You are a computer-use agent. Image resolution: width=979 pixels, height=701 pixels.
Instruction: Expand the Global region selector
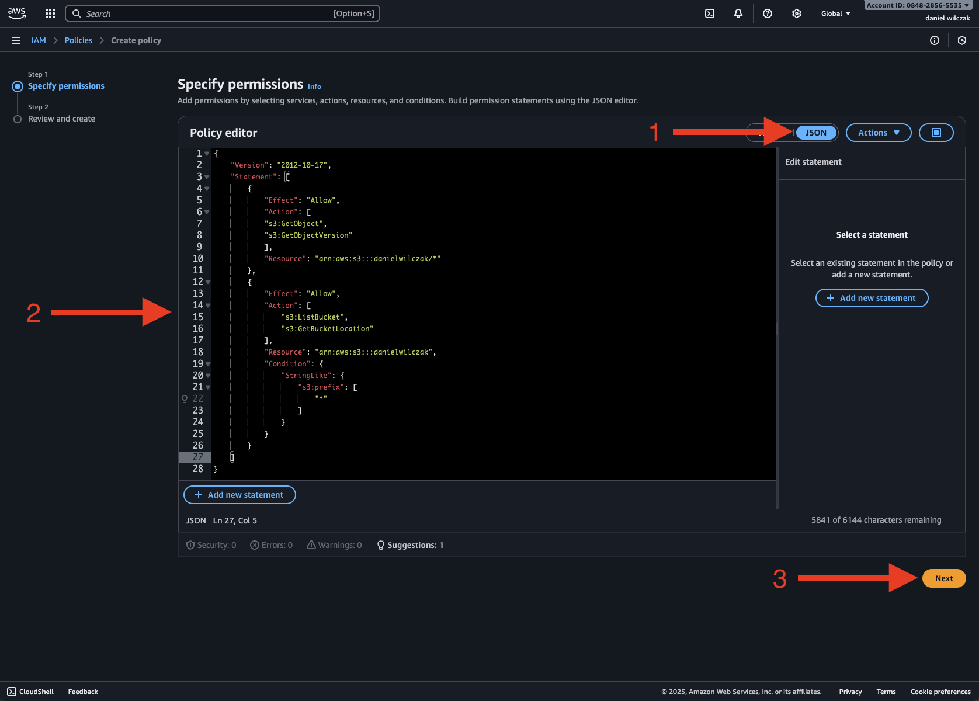click(835, 13)
